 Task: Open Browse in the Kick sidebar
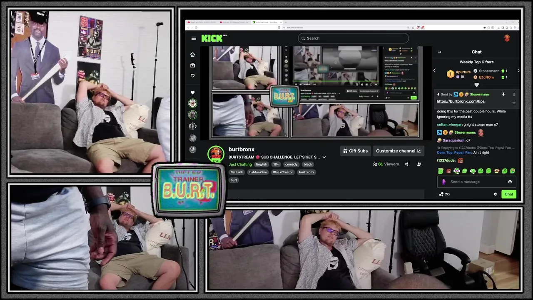tap(192, 65)
